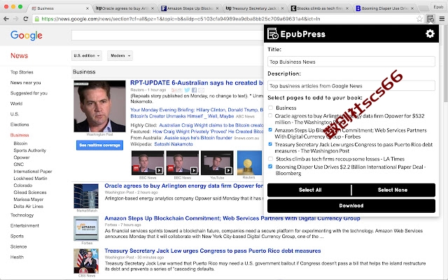Share the lead story on Twitter
448x280 pixels.
tap(187, 90)
